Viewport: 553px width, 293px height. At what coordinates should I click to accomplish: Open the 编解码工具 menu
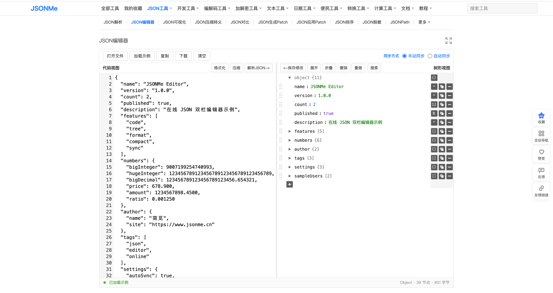tap(217, 9)
